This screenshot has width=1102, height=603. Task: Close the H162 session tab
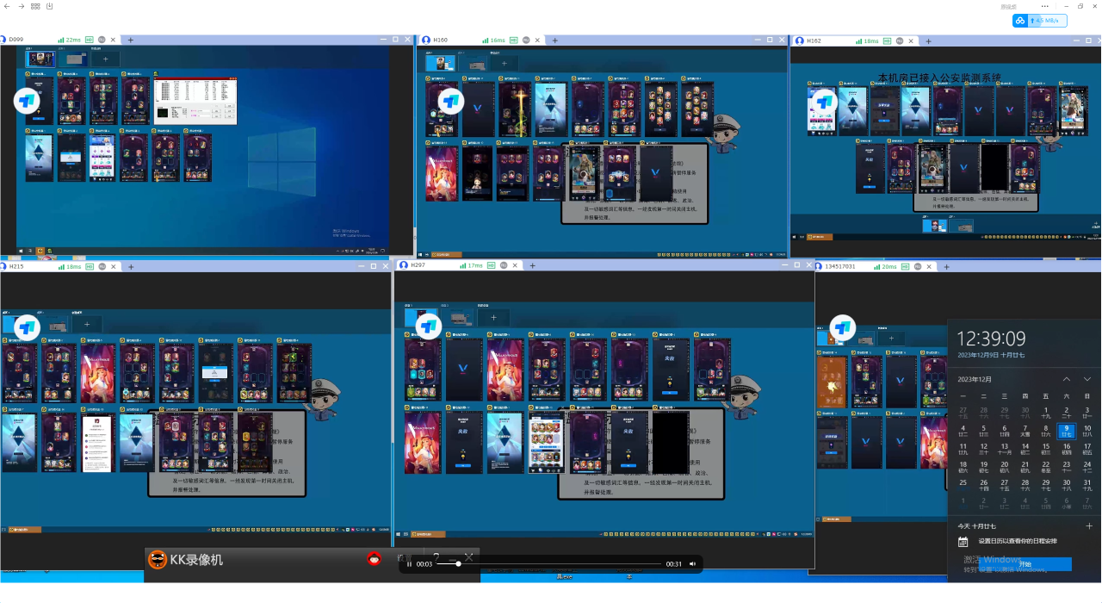(909, 40)
